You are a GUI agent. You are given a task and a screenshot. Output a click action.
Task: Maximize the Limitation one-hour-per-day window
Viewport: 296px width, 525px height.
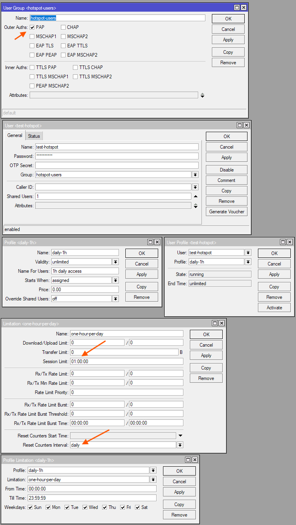215,323
